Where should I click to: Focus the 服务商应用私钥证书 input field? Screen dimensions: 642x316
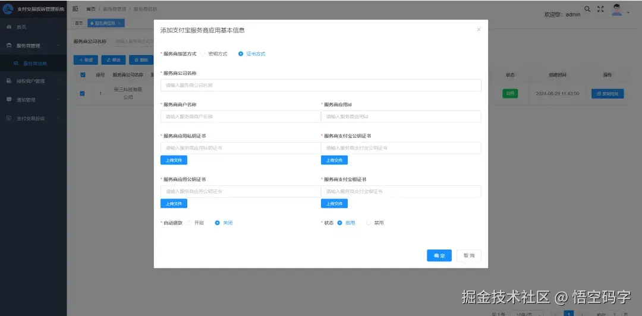tap(240, 148)
